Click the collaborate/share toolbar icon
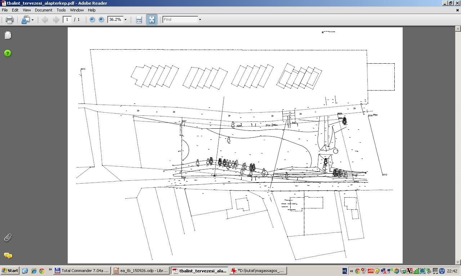This screenshot has width=461, height=276. pyautogui.click(x=25, y=20)
